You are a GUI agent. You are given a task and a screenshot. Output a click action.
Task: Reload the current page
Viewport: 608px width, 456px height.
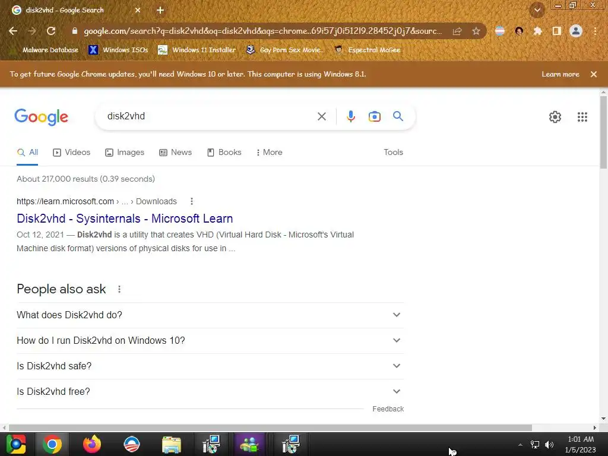coord(51,31)
